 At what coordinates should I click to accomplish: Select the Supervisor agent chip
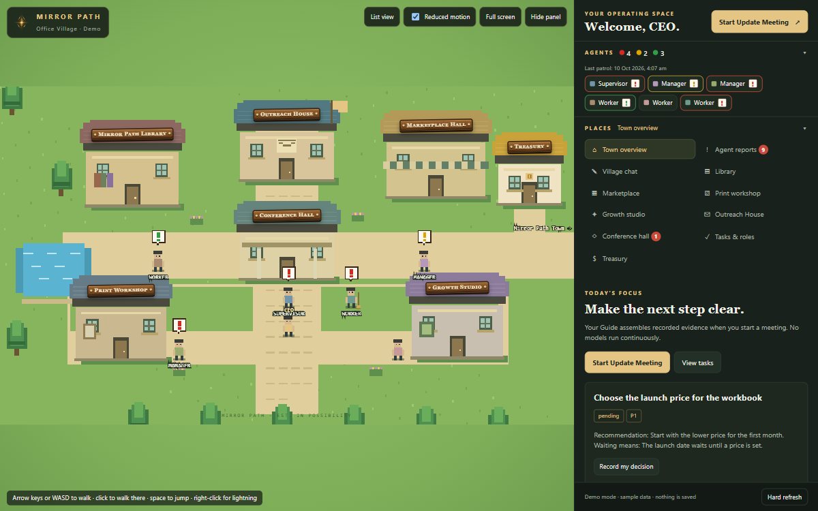click(x=615, y=84)
